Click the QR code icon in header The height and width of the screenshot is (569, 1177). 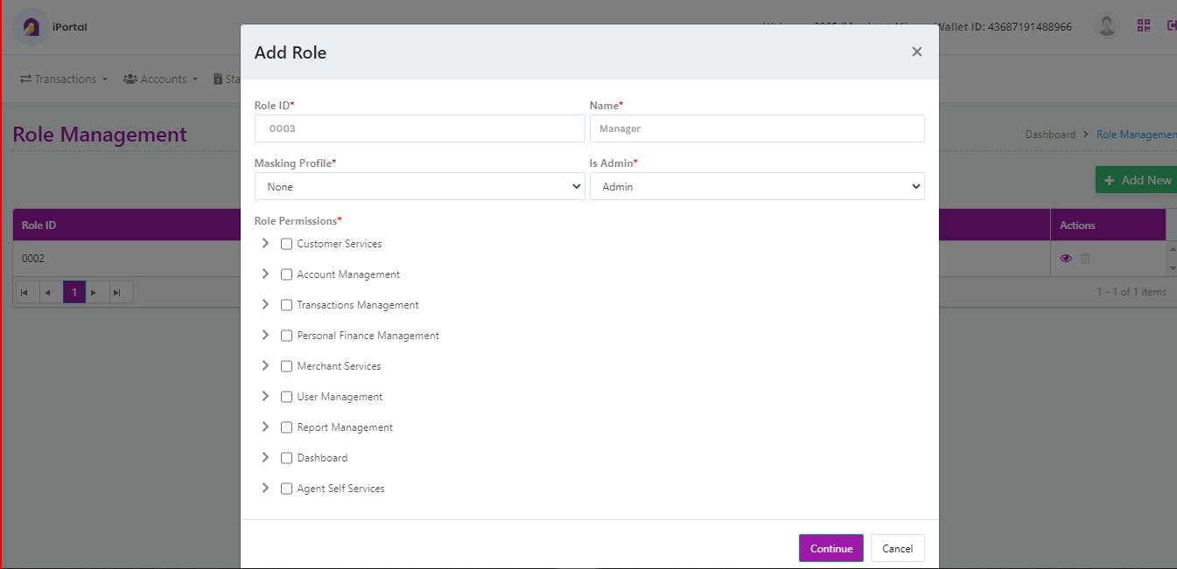coord(1144,26)
